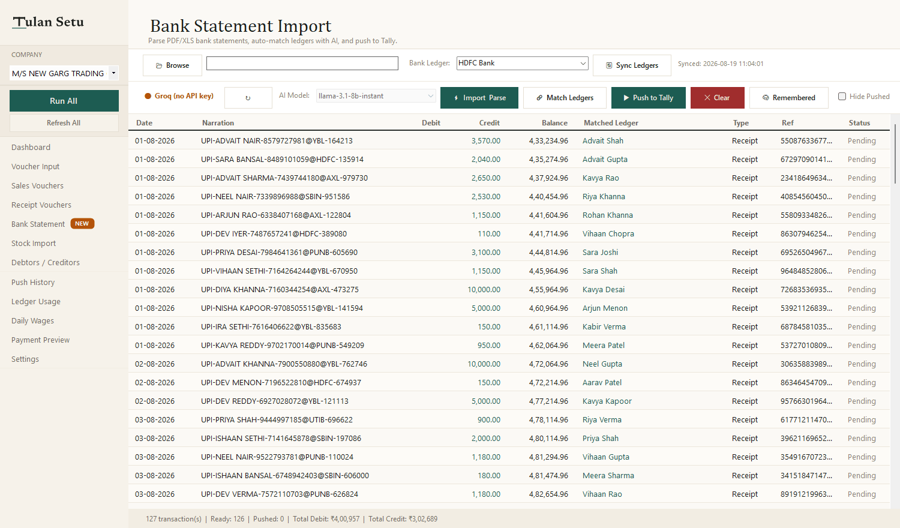Click Refresh All in the sidebar
This screenshot has width=900, height=528.
pyautogui.click(x=64, y=123)
